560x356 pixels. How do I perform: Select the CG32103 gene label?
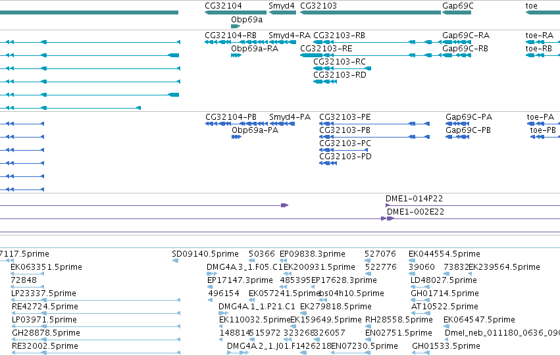(318, 6)
